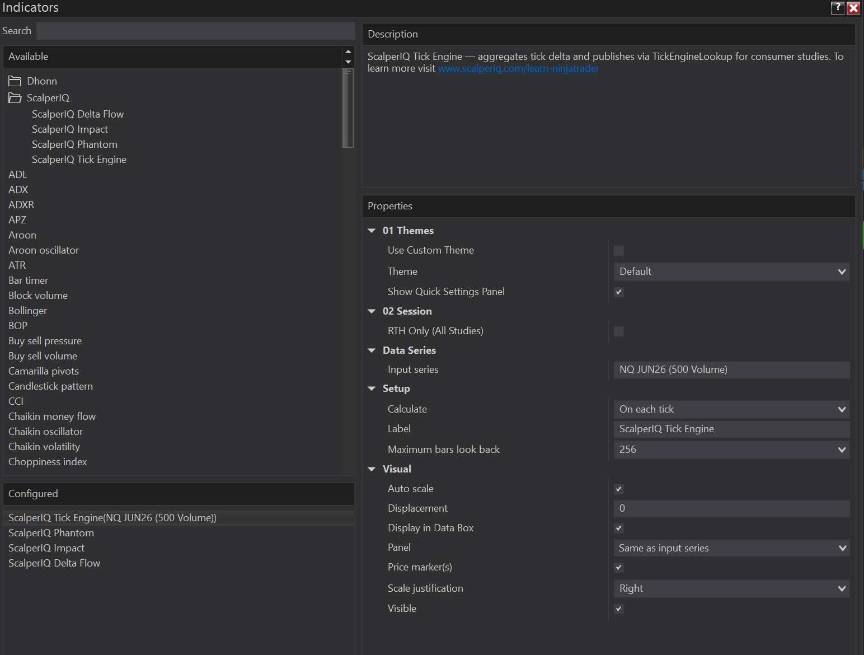The height and width of the screenshot is (655, 864).
Task: Open the Panel dropdown
Action: pyautogui.click(x=731, y=548)
